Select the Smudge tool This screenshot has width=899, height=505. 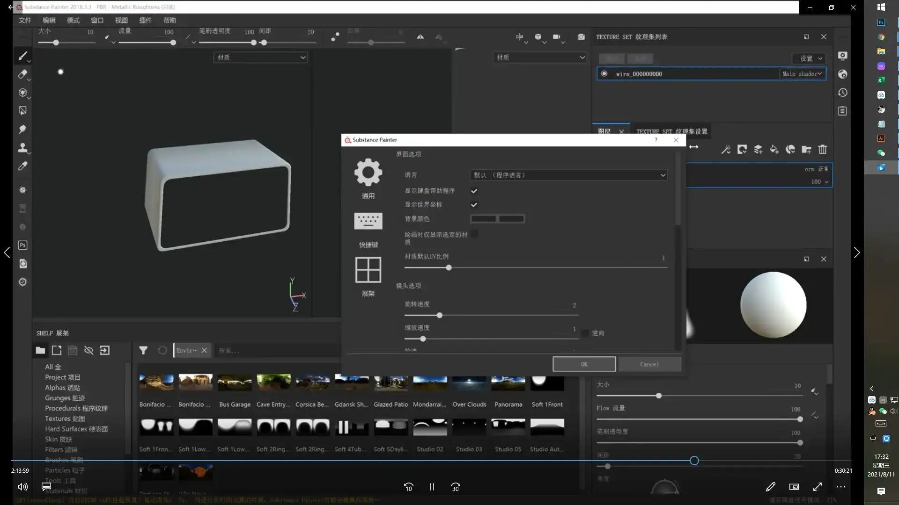pos(22,129)
